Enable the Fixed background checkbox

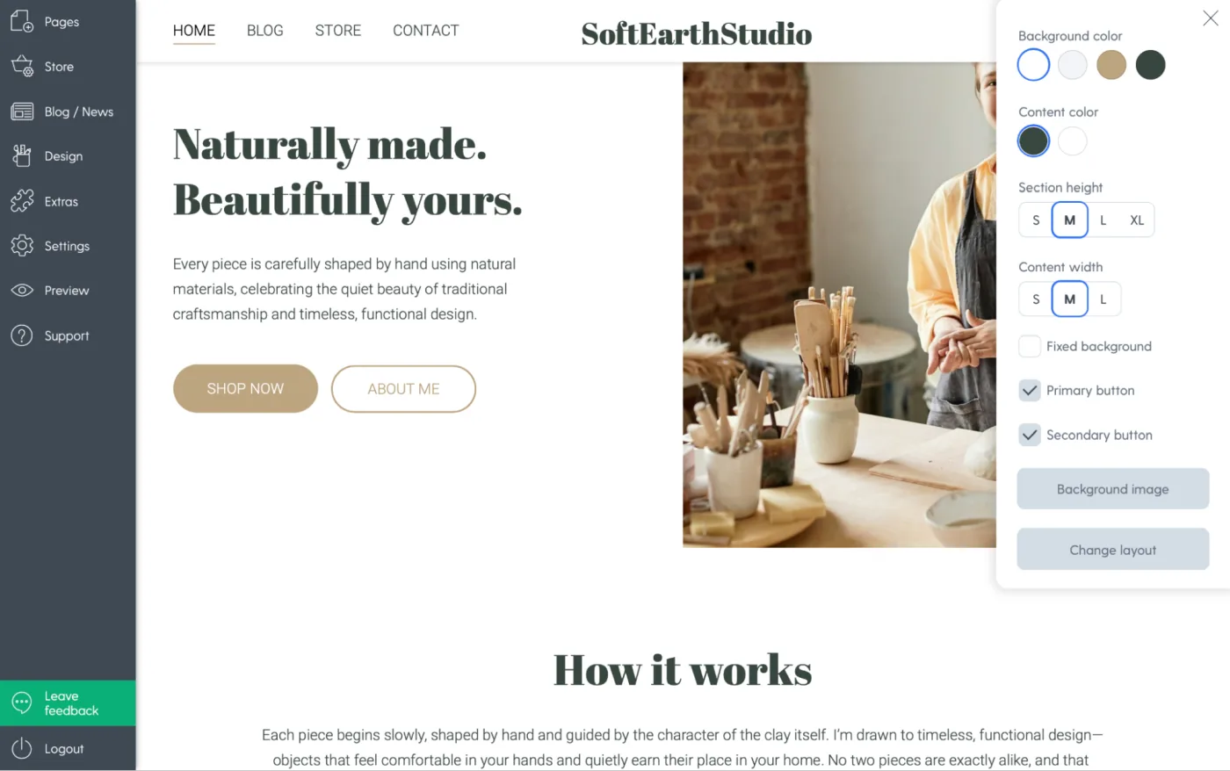(1030, 346)
